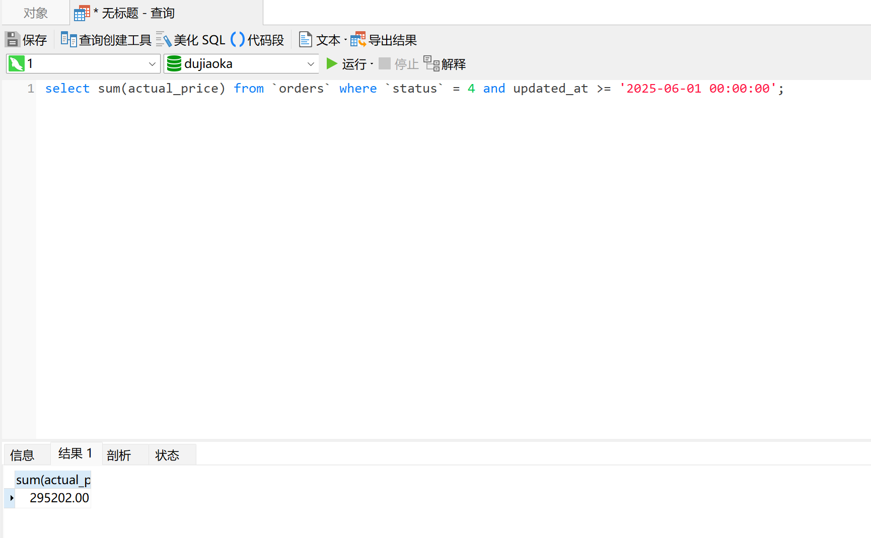Select the result cell 295202.00
This screenshot has height=538, width=871.
59,498
